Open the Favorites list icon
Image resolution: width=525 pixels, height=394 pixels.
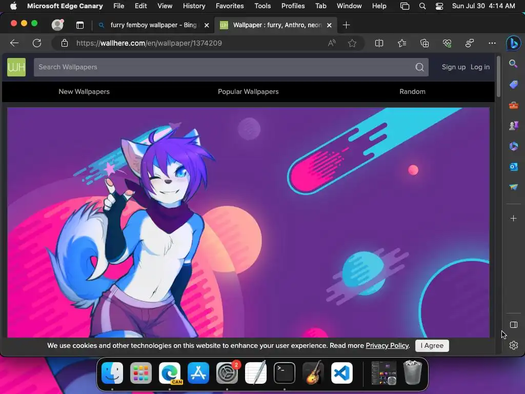pyautogui.click(x=402, y=43)
